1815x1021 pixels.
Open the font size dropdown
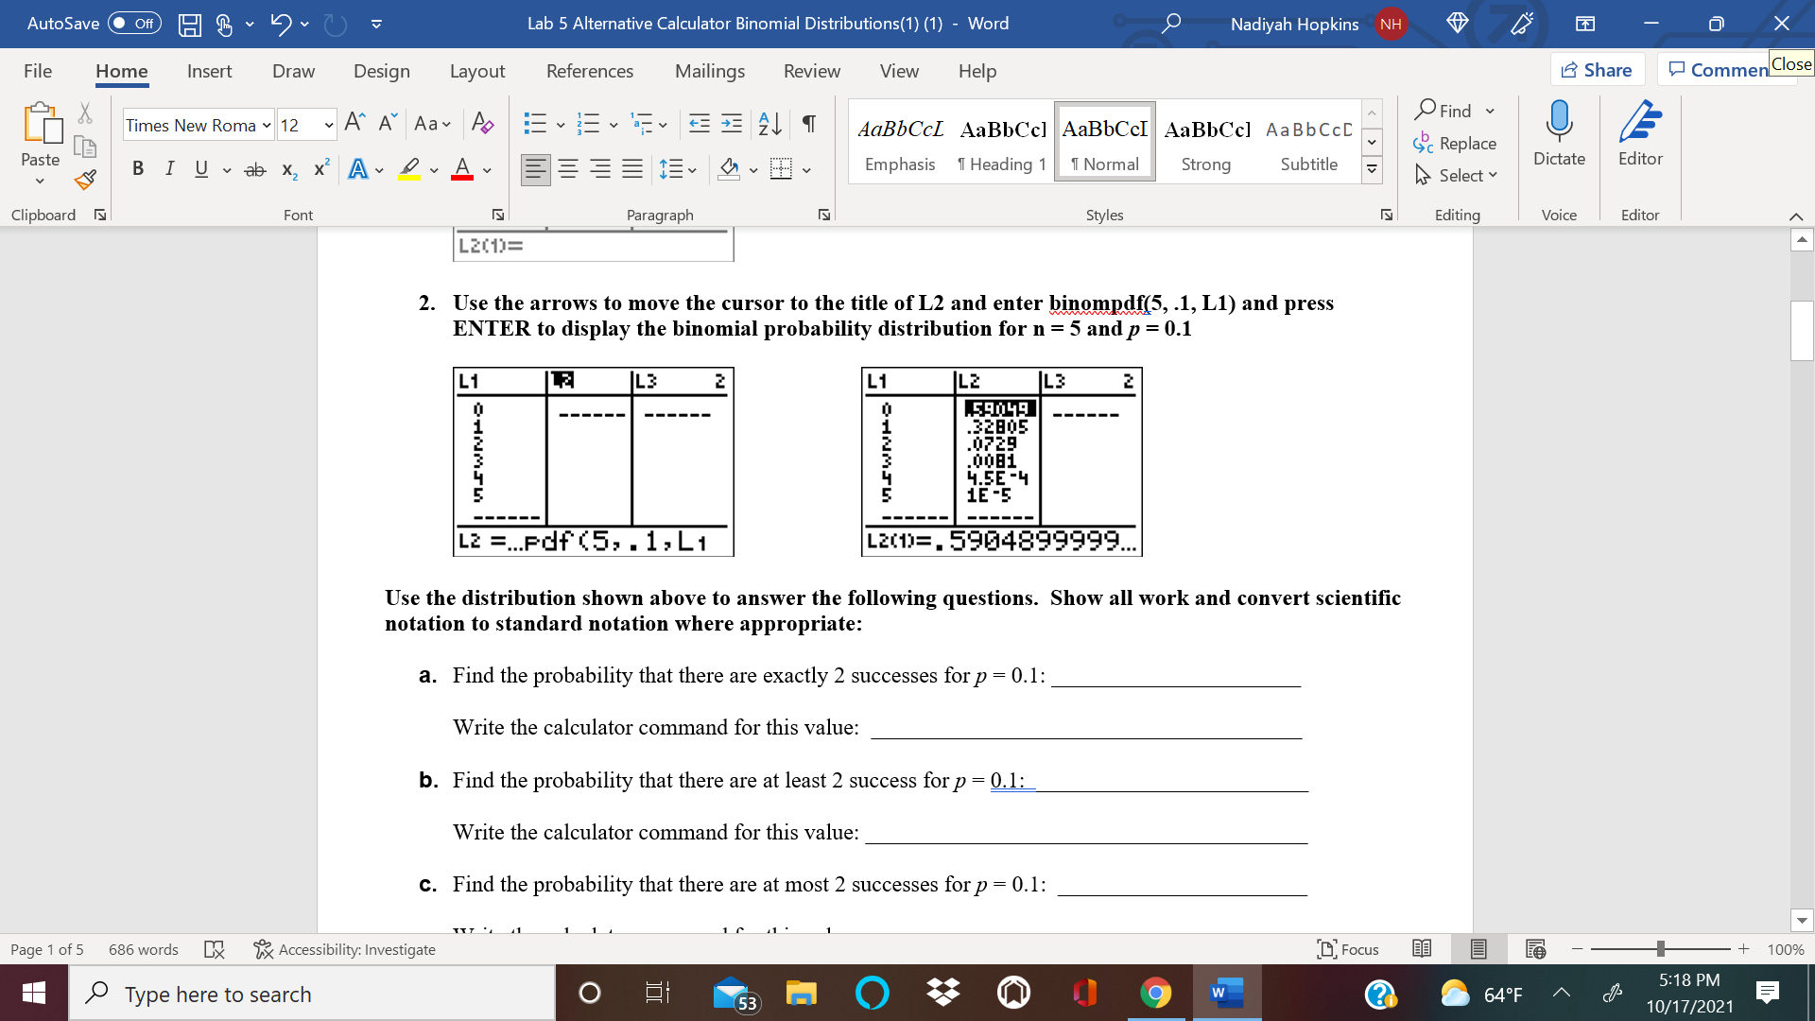[x=328, y=125]
